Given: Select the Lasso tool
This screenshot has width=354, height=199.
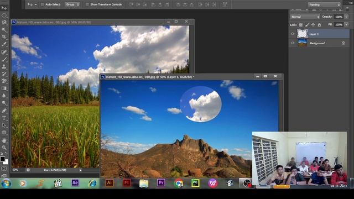Looking at the screenshot, I should 4,22.
